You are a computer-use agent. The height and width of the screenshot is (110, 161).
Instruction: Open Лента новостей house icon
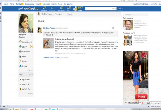click(20, 42)
